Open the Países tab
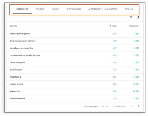This screenshot has width=148, height=116. point(56,9)
